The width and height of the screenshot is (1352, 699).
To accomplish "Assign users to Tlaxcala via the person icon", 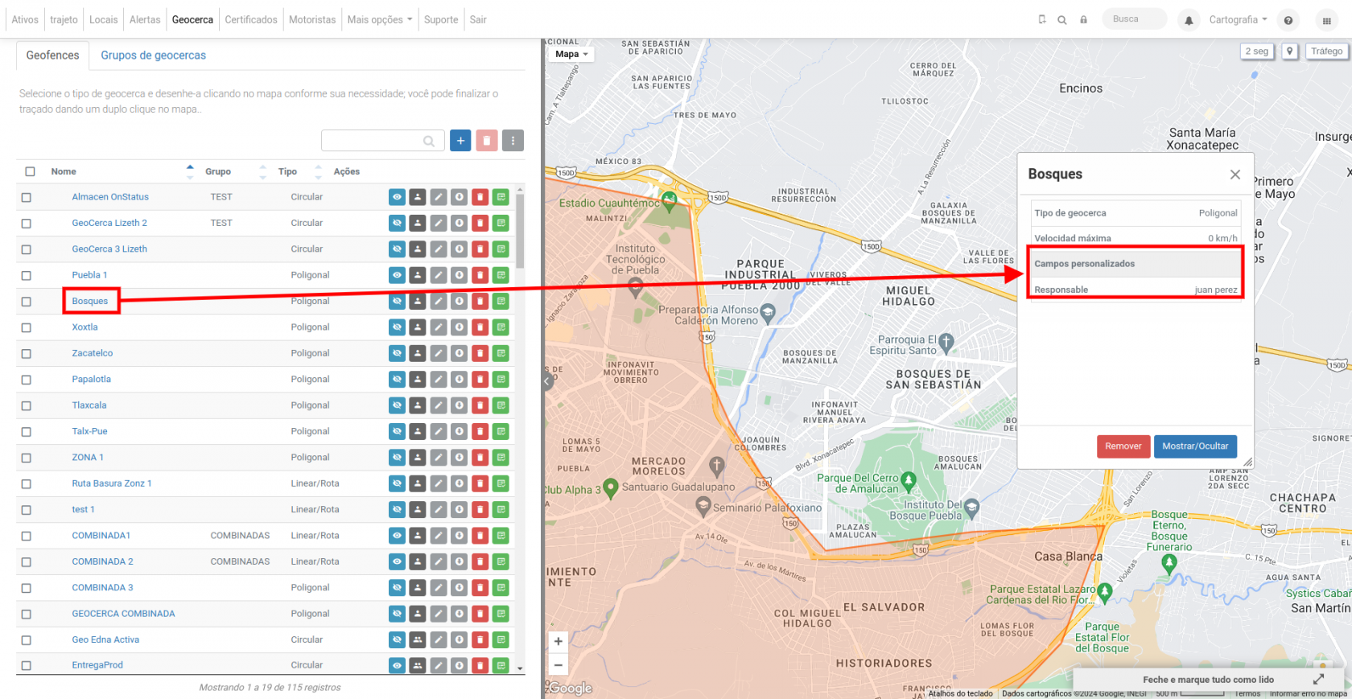I will point(418,405).
